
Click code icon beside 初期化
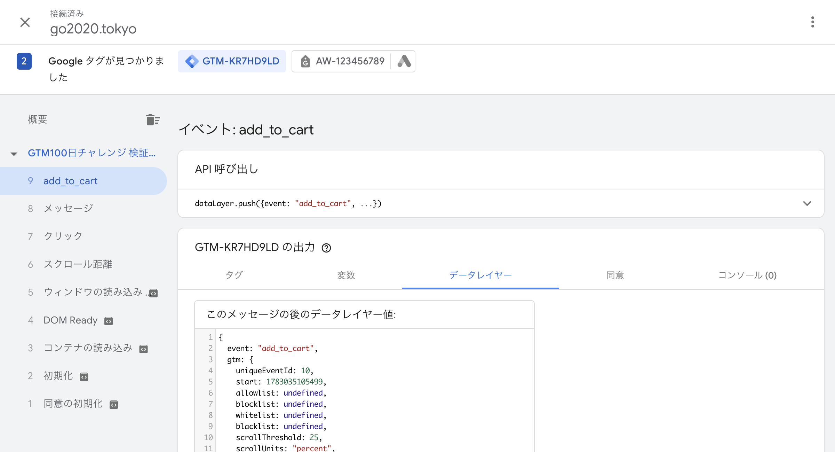[84, 377]
